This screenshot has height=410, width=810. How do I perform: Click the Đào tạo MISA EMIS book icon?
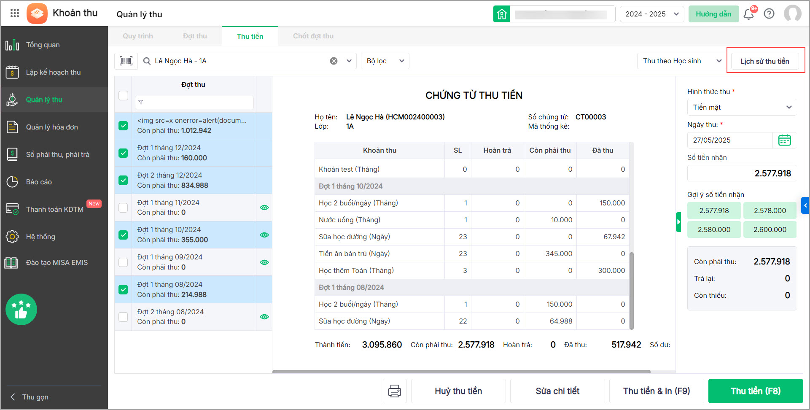11,262
